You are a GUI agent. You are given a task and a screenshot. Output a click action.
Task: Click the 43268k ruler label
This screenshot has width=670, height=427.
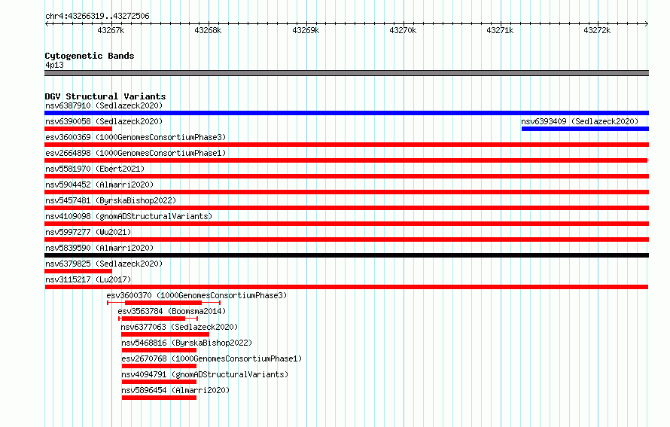208,30
